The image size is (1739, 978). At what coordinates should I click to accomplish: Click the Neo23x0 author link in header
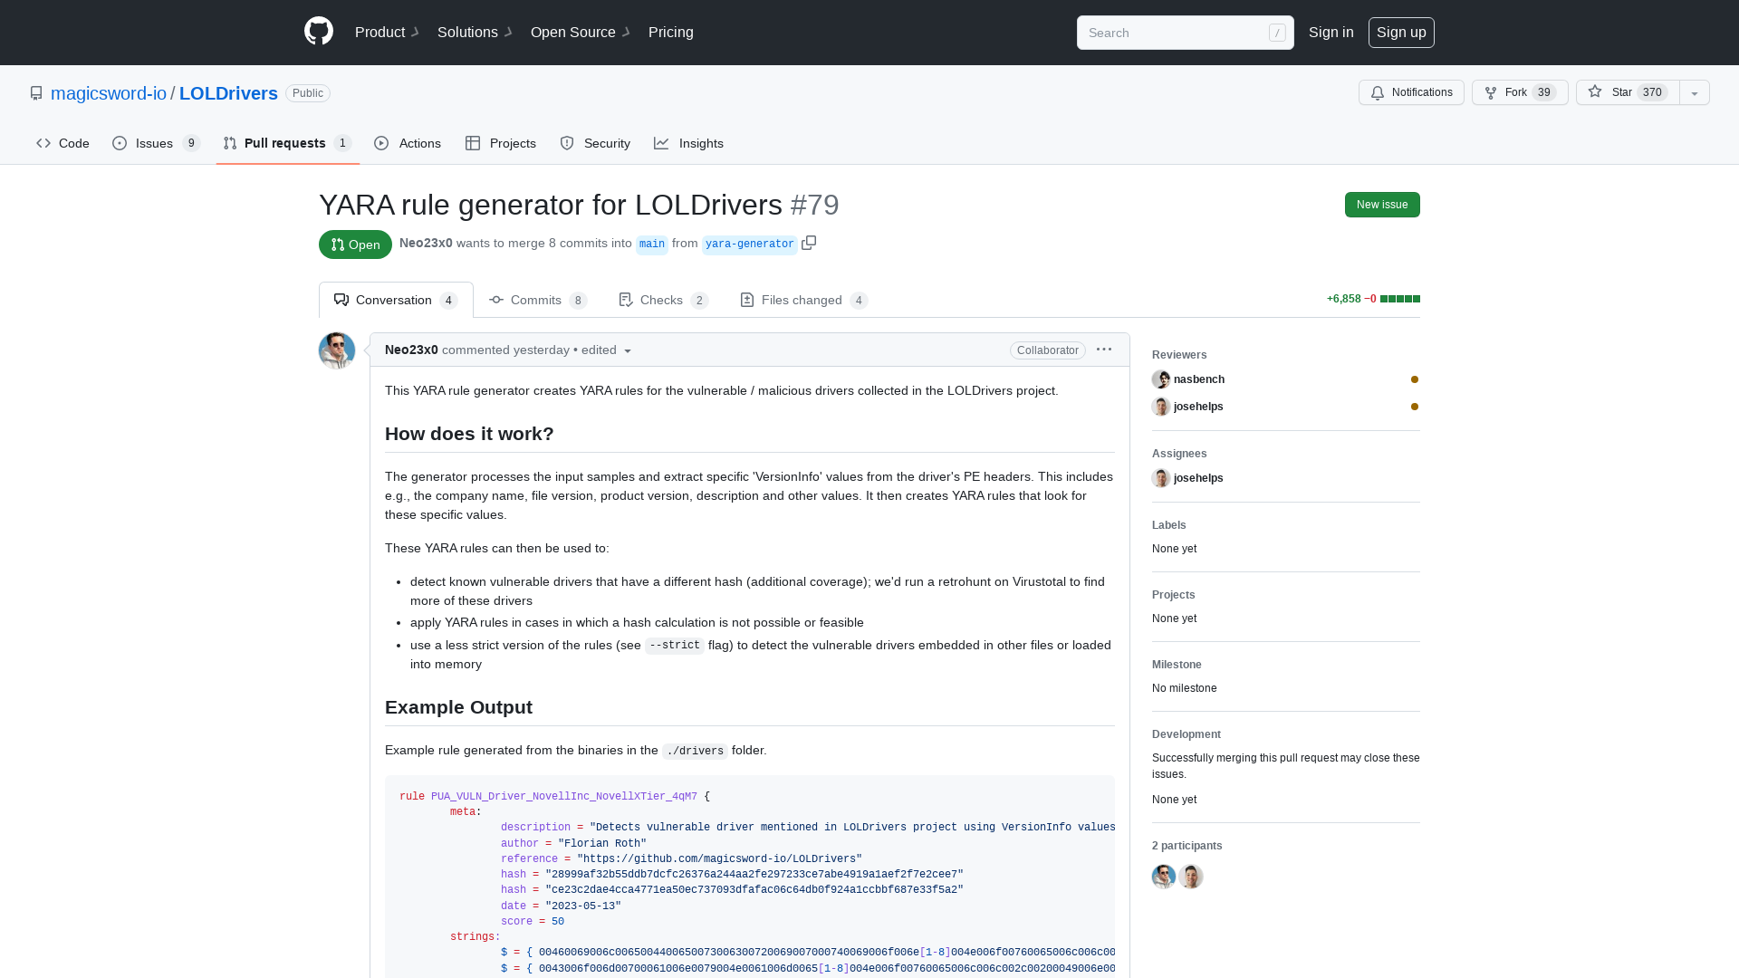point(426,243)
